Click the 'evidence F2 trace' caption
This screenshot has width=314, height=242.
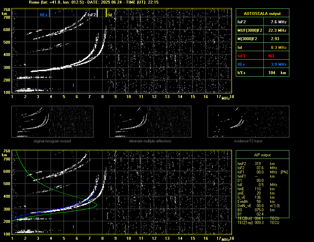(248, 141)
